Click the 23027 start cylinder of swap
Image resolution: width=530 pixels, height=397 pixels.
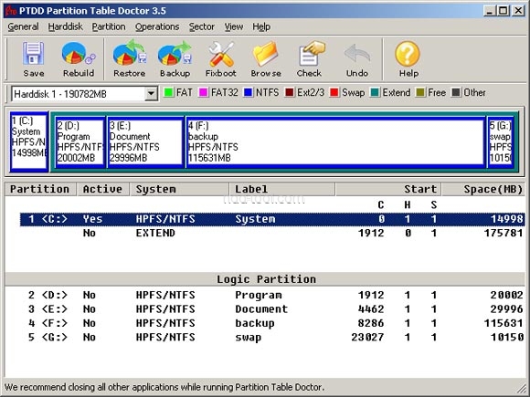click(x=367, y=337)
